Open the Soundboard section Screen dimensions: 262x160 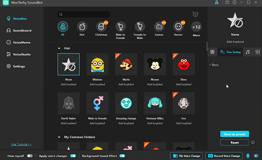click(19, 31)
